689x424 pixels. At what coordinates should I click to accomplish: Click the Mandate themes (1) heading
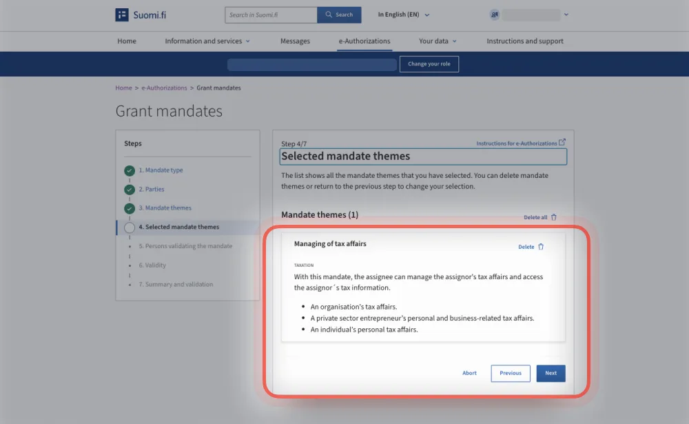point(320,214)
